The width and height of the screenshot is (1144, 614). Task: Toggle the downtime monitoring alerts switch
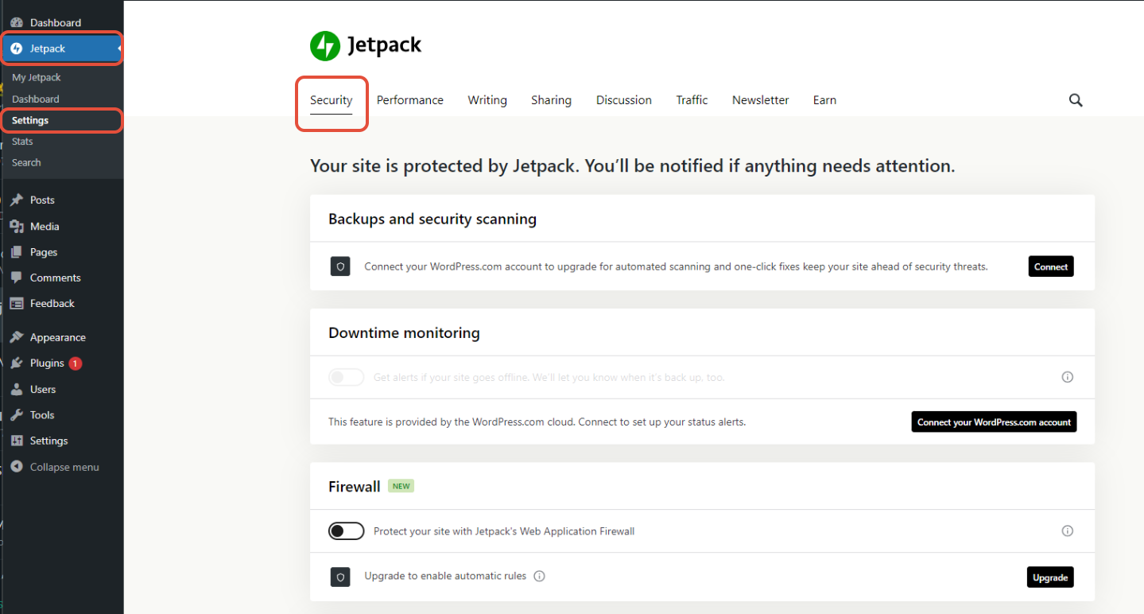347,377
